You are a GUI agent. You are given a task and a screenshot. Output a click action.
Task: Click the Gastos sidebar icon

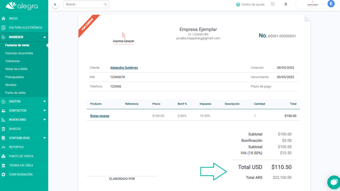3,102
